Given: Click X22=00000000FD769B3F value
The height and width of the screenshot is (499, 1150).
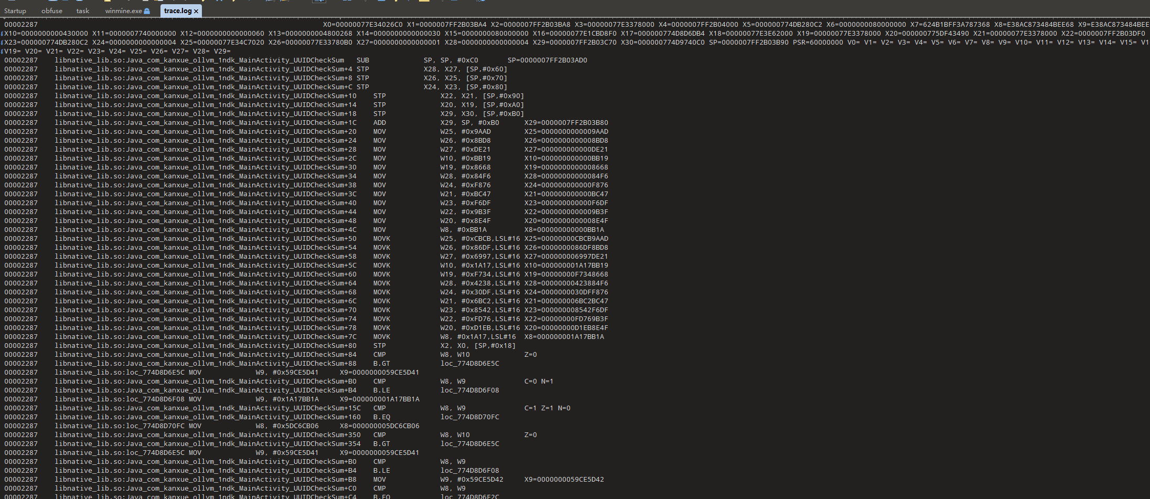Looking at the screenshot, I should pyautogui.click(x=566, y=319).
